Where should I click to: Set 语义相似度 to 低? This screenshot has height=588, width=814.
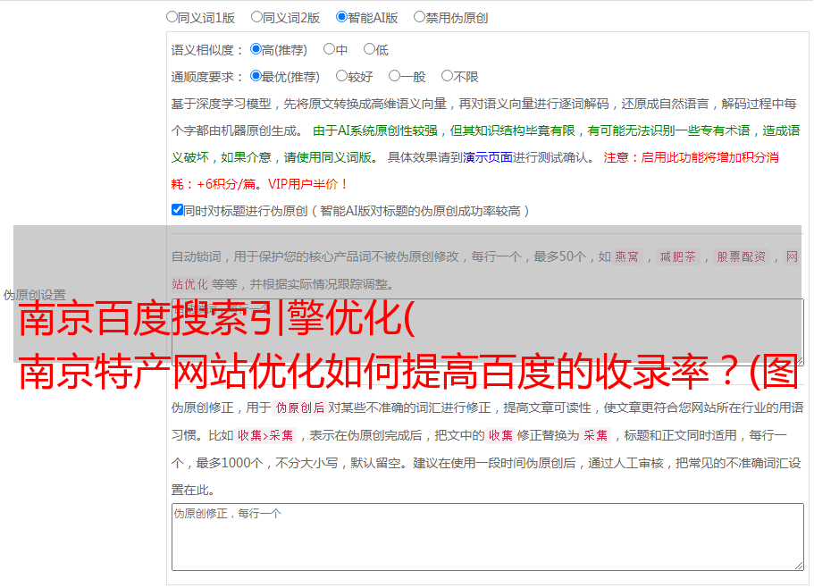tap(369, 49)
